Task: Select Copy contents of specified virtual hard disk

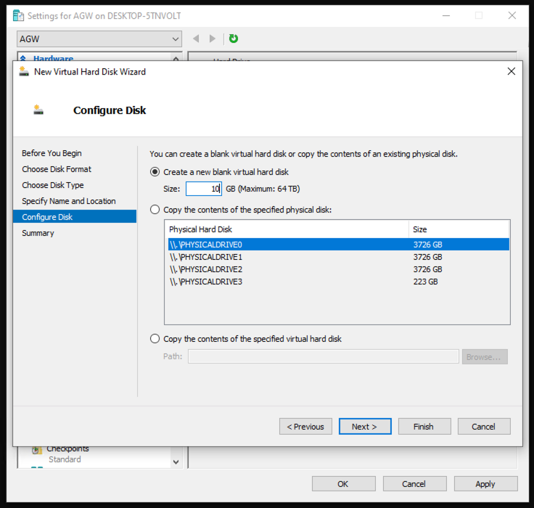Action: coord(155,339)
